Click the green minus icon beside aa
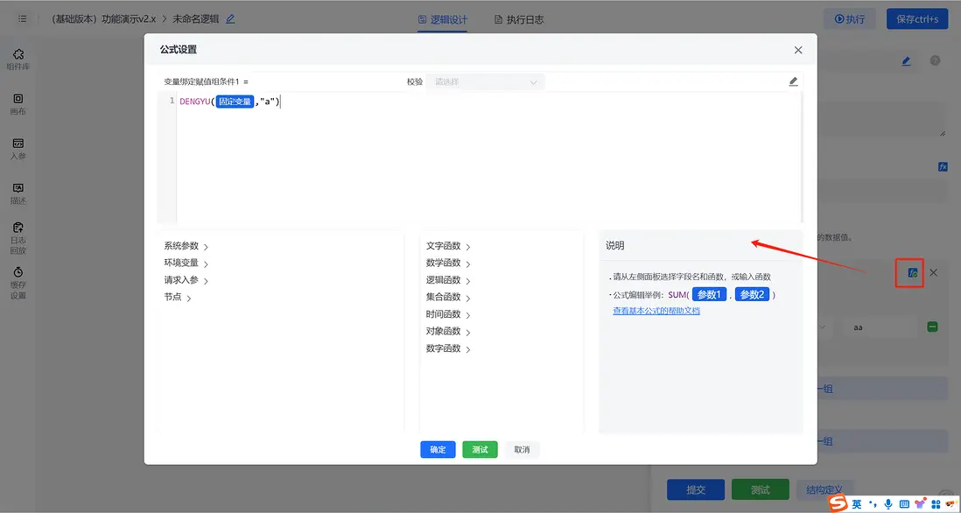The image size is (961, 513). click(932, 327)
